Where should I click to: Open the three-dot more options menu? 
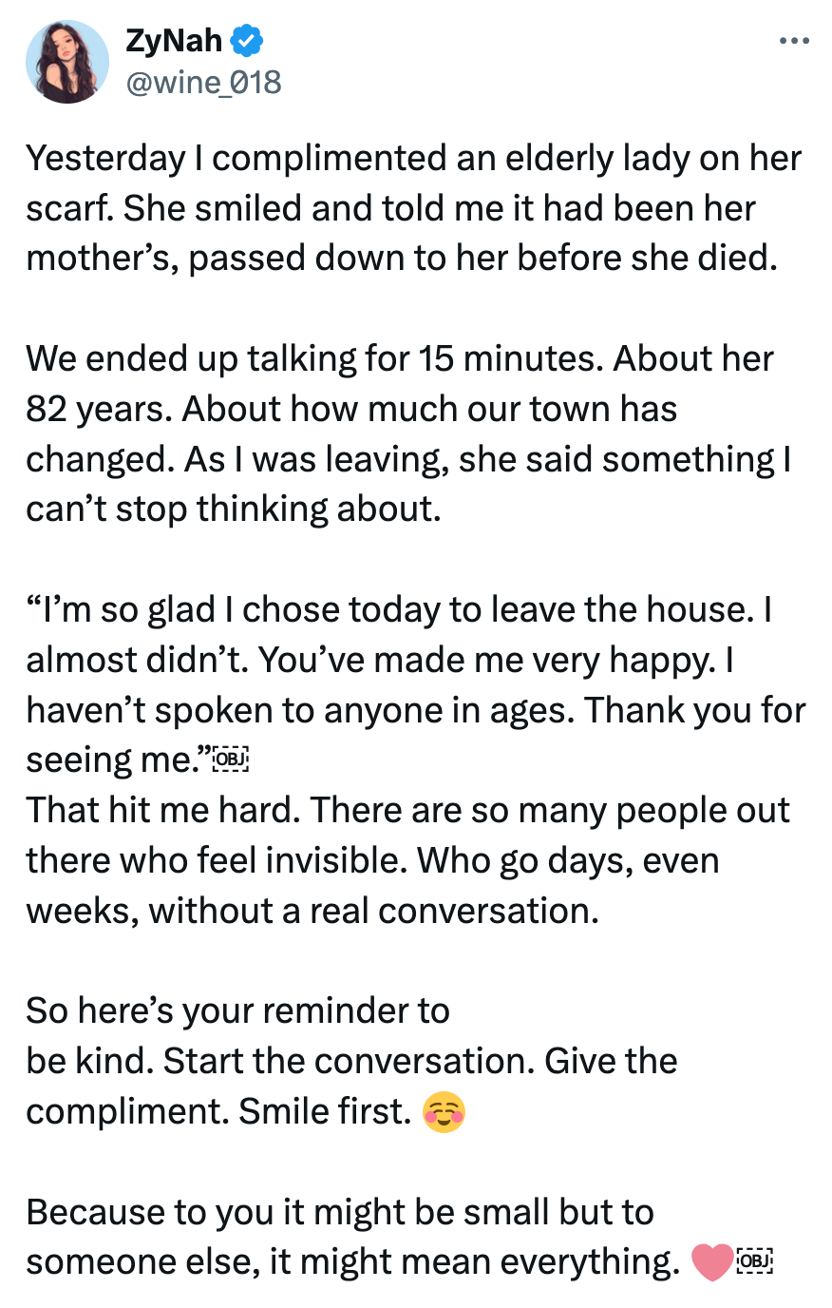tap(793, 41)
